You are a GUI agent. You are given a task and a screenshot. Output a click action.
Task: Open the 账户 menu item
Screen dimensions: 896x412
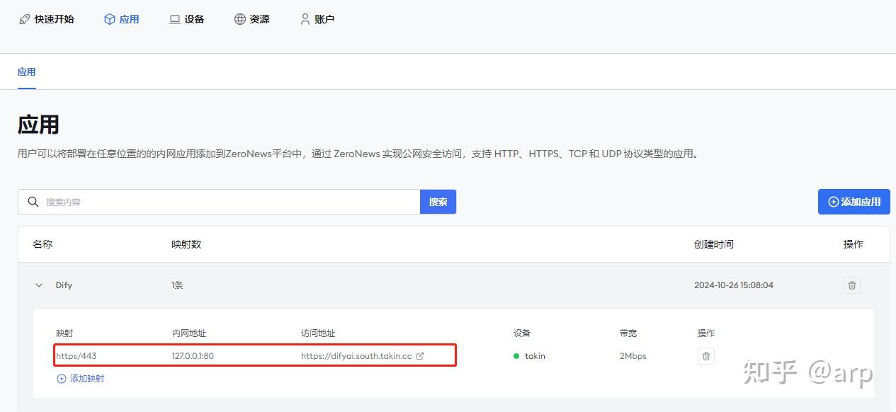(317, 19)
